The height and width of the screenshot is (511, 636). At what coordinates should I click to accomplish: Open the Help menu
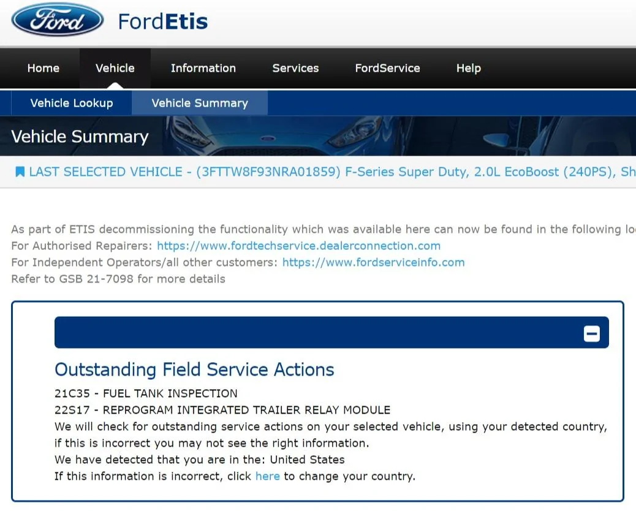click(x=469, y=68)
